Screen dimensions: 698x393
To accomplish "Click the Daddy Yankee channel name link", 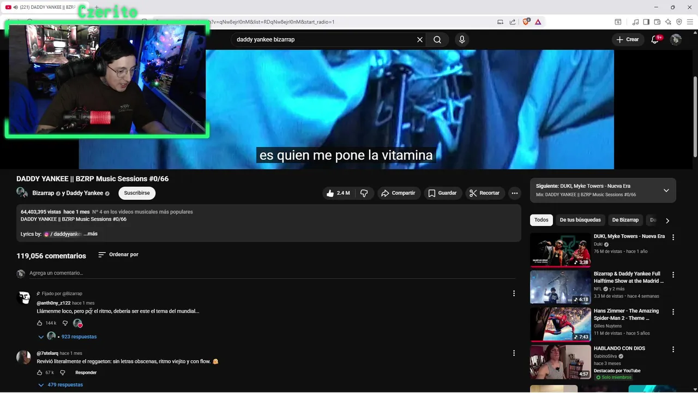I will click(x=85, y=193).
